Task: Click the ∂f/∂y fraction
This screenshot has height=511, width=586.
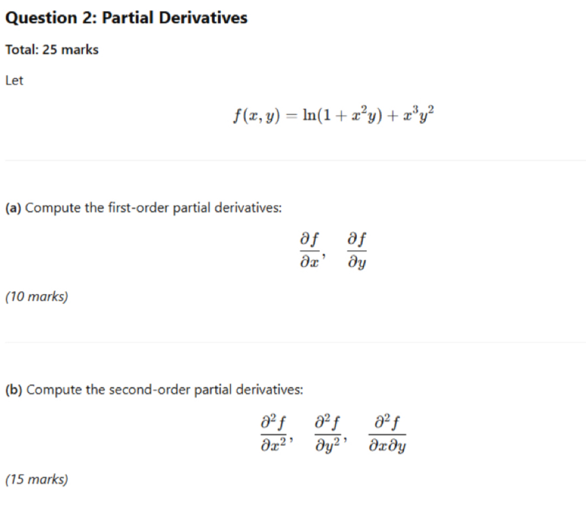Action: tap(357, 251)
